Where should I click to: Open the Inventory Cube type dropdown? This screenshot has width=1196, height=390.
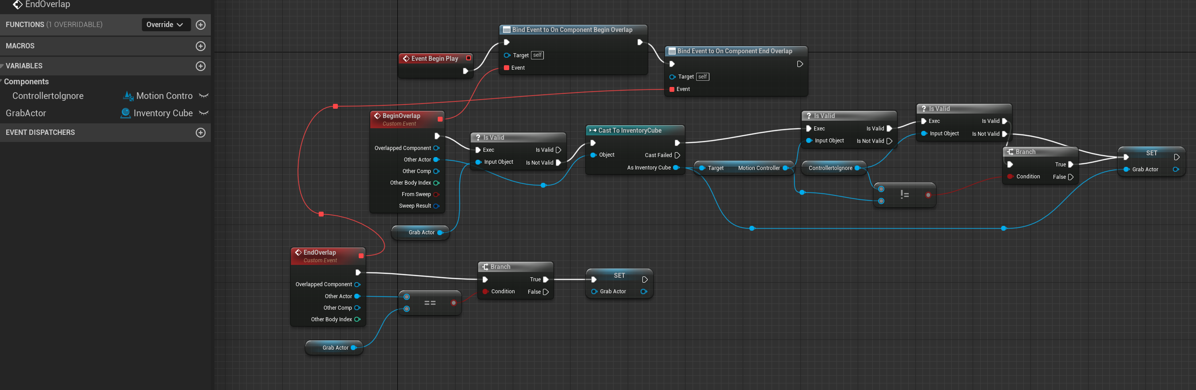tap(156, 113)
